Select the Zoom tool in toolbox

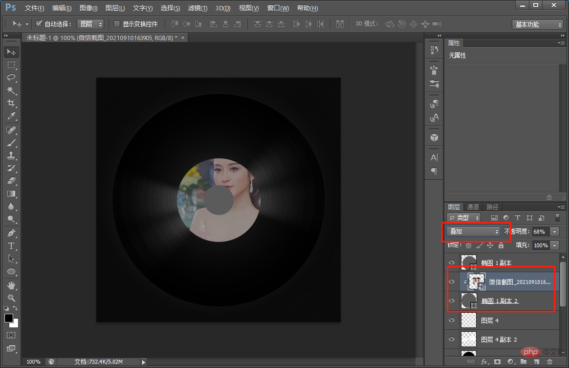11,298
